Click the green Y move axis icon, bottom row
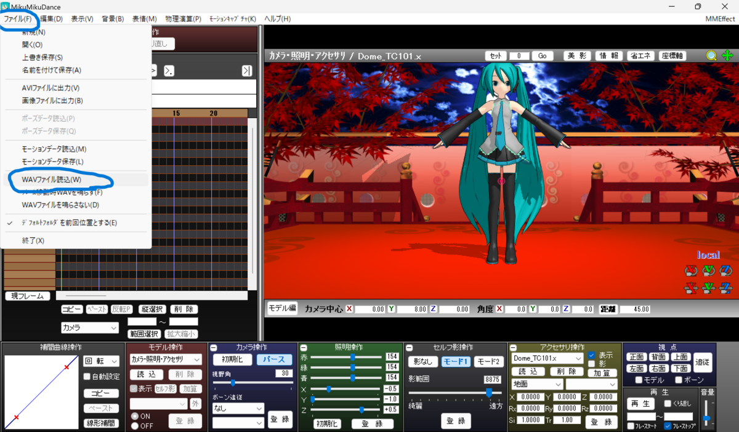This screenshot has height=432, width=739. (708, 288)
